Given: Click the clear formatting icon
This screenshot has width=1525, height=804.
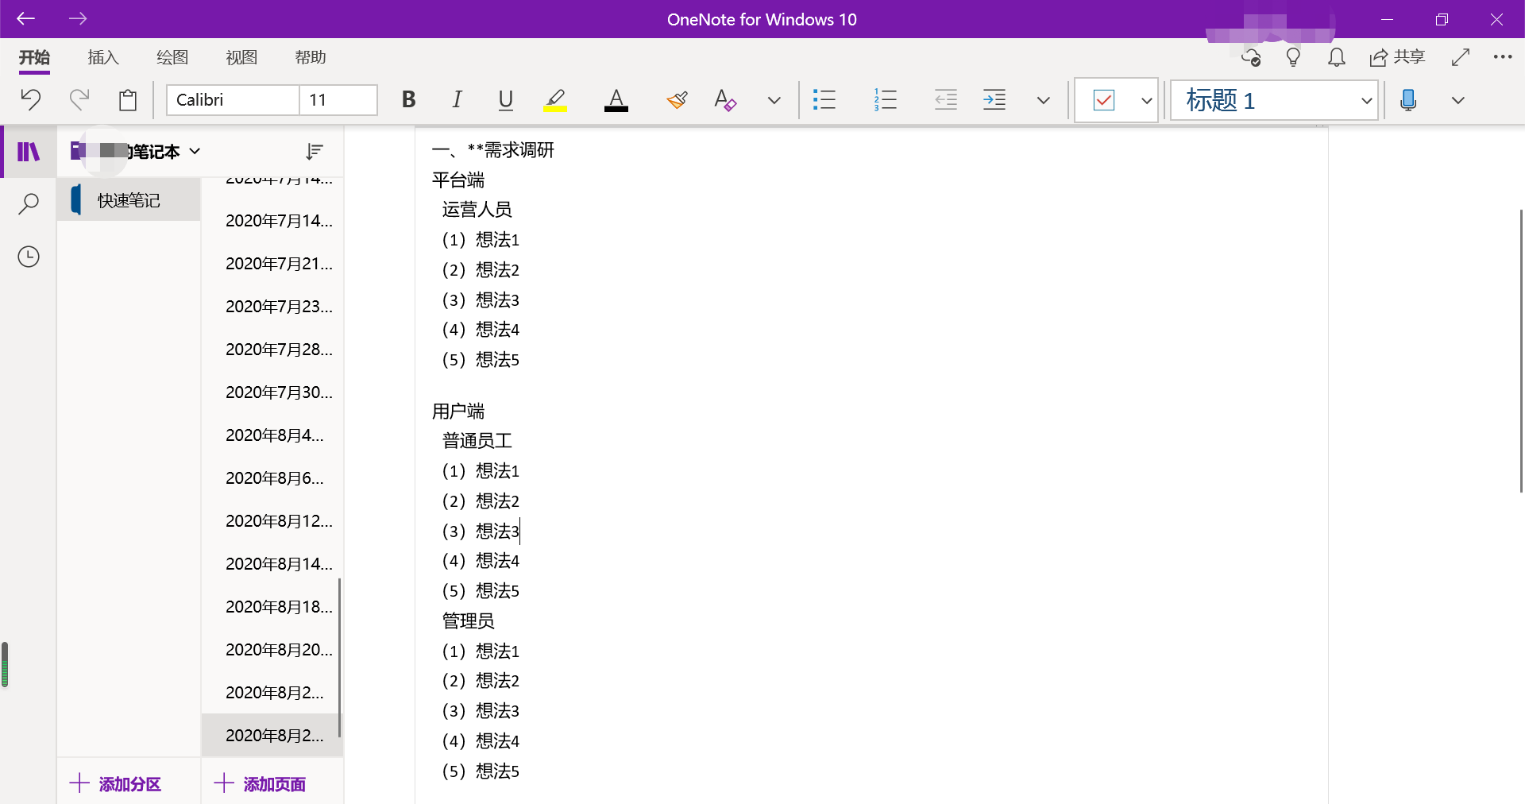Looking at the screenshot, I should 724,99.
